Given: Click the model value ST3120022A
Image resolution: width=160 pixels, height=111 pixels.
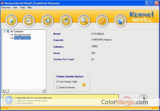Looking at the screenshot, I should click(x=98, y=34).
